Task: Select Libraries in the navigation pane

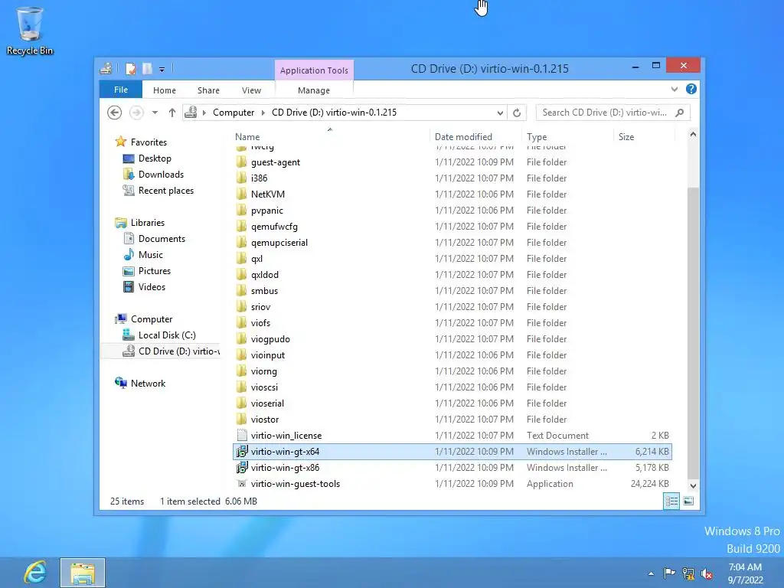Action: coord(148,223)
